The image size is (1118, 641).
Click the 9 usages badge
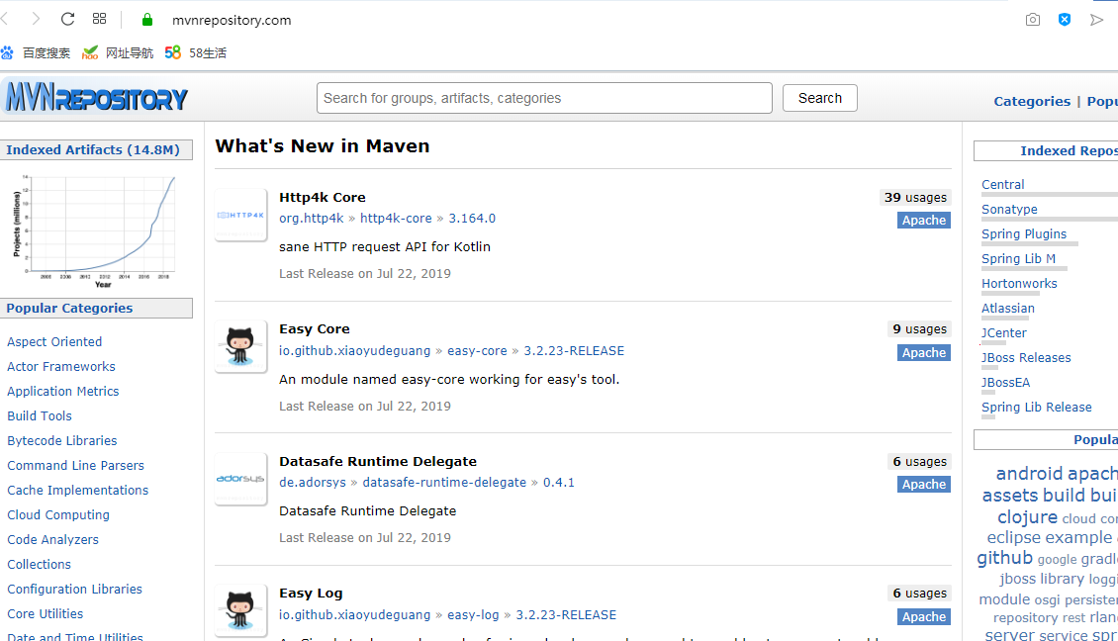[920, 329]
